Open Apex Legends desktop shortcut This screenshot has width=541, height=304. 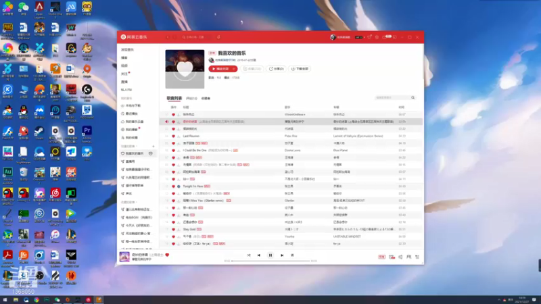[x=39, y=9]
